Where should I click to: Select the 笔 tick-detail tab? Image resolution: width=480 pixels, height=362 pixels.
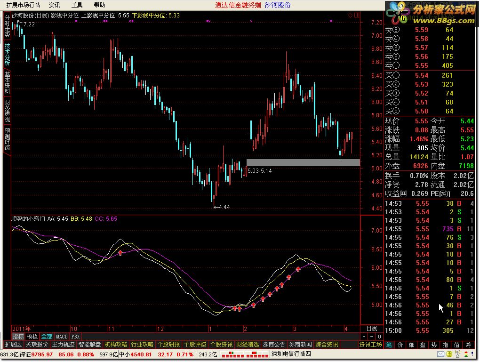pos(389,345)
